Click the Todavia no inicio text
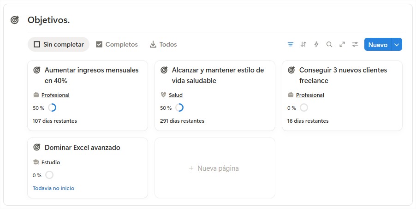416x209 pixels. coord(53,188)
